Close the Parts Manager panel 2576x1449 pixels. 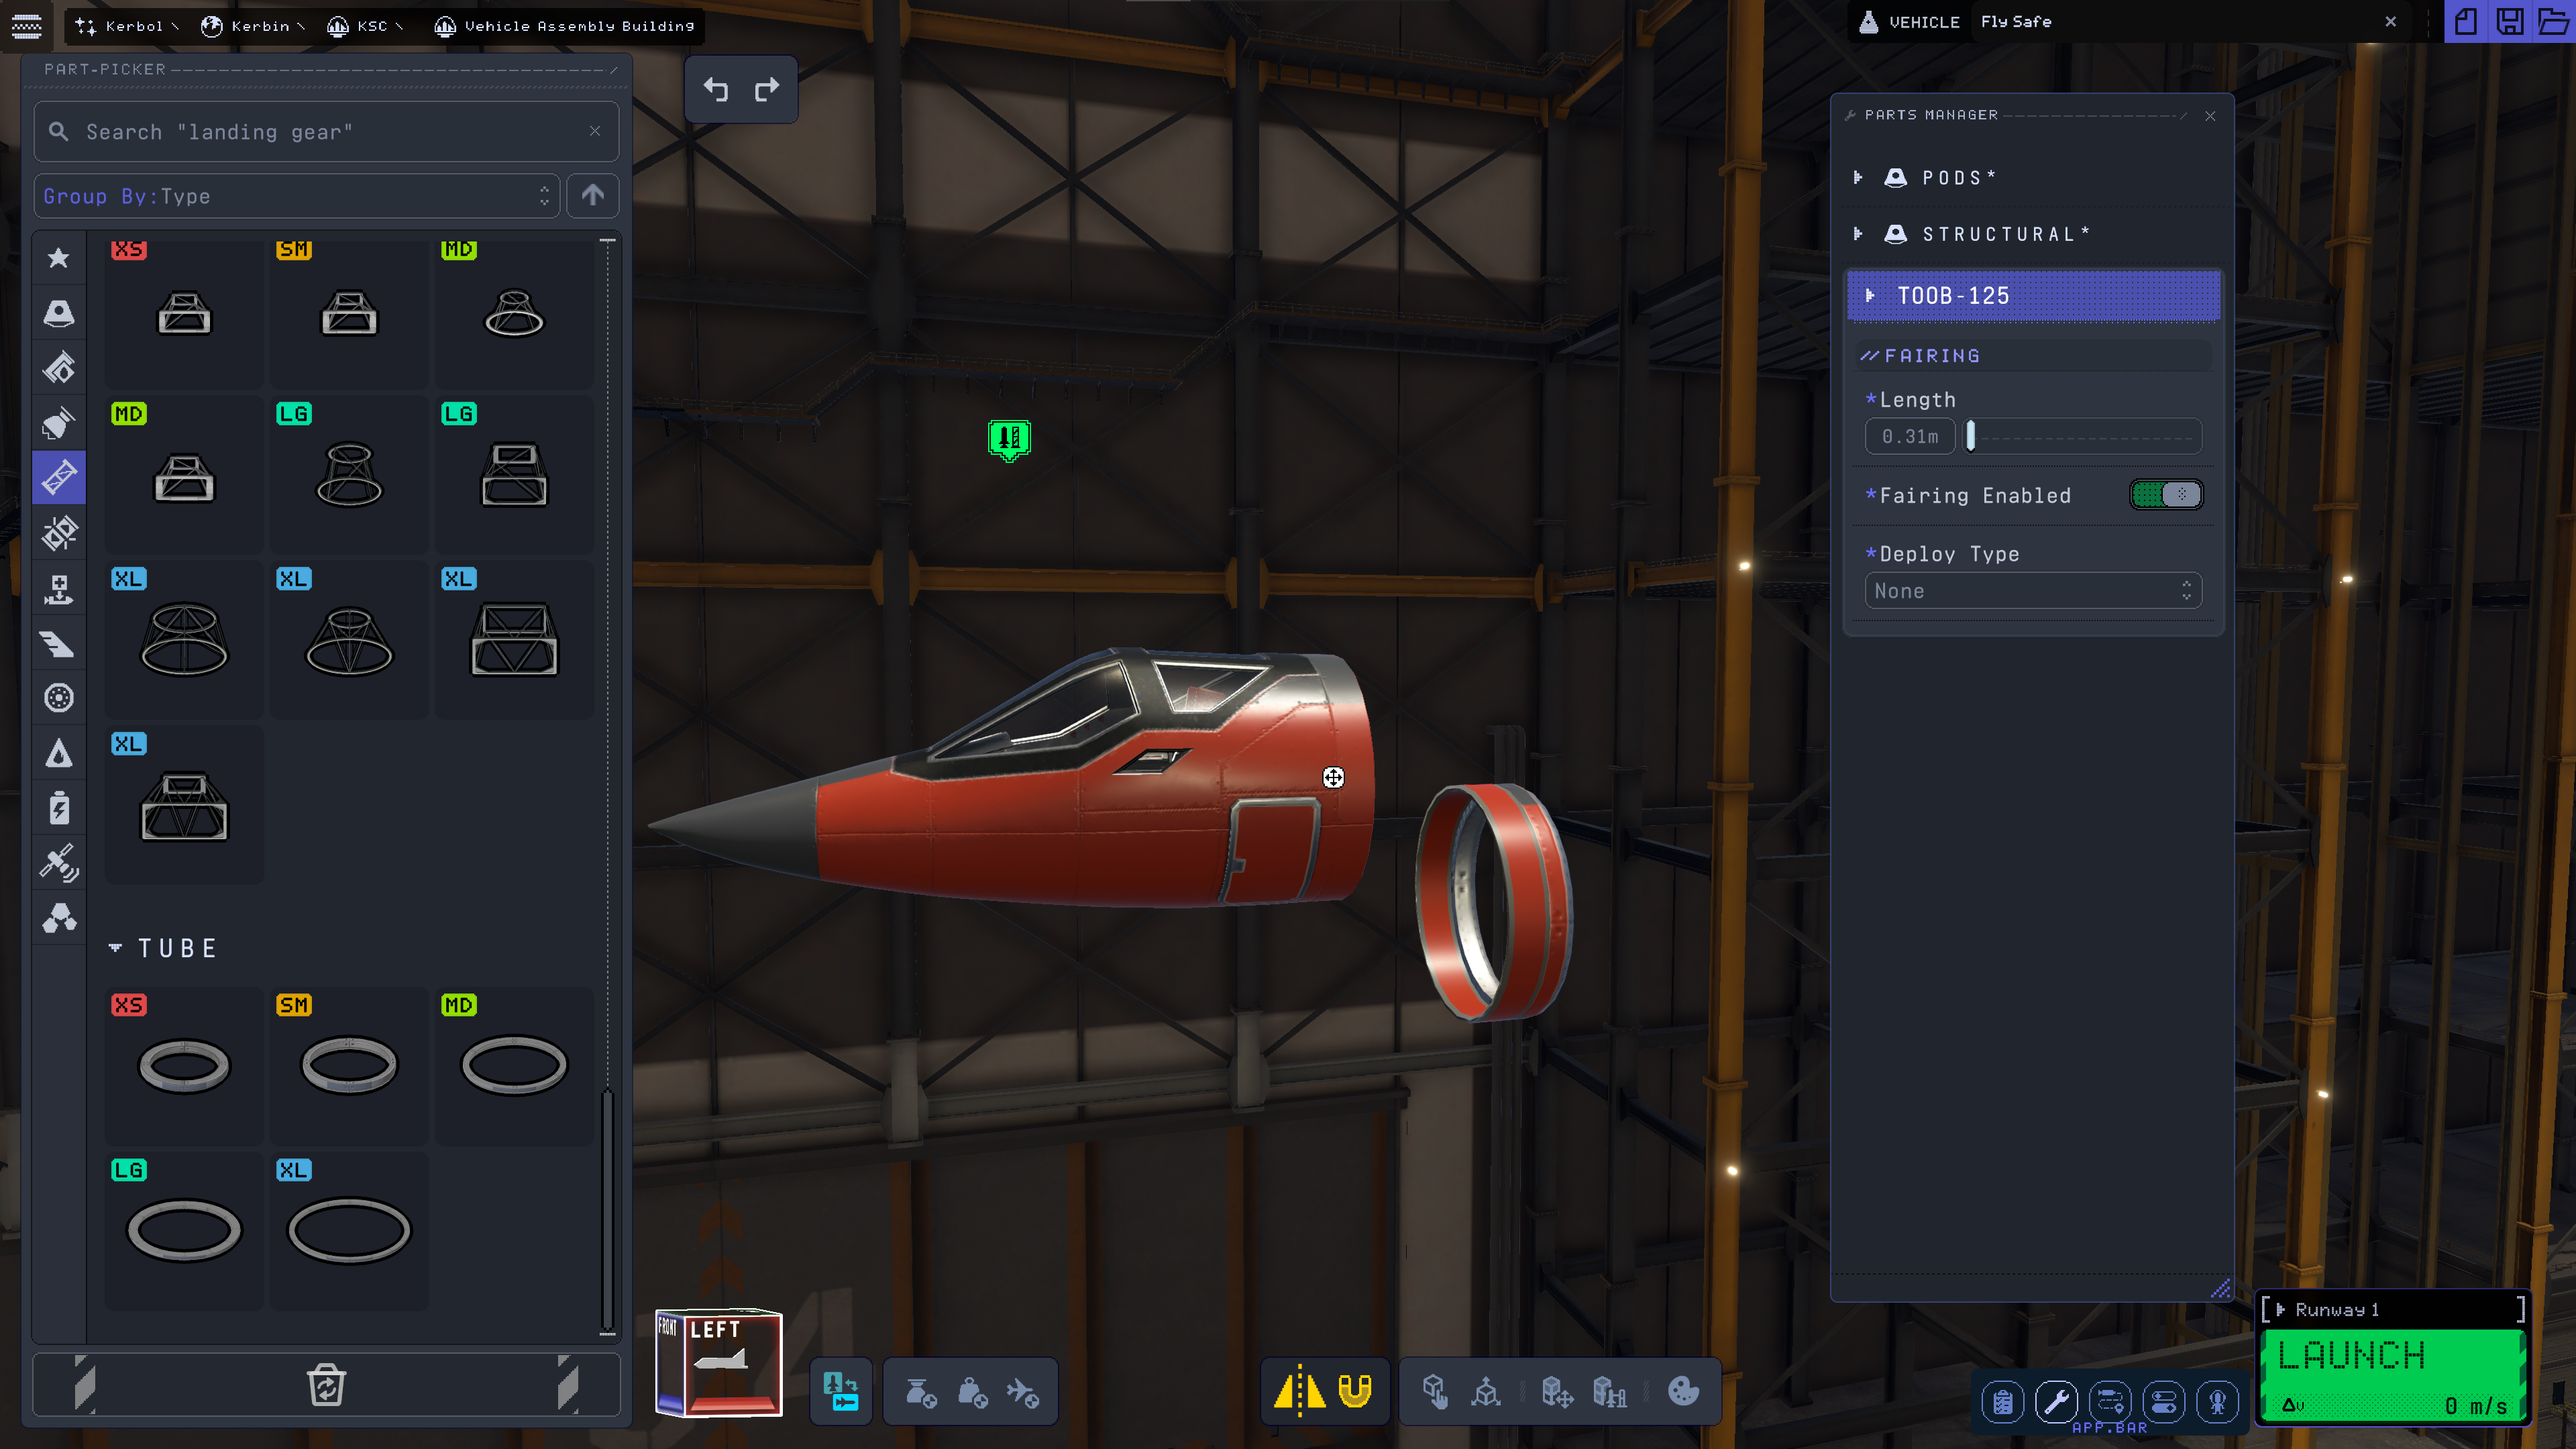point(2210,116)
